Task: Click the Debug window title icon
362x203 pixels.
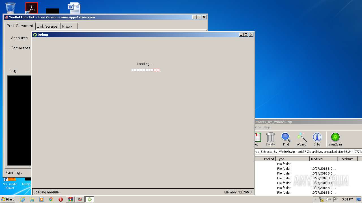Action: point(35,35)
